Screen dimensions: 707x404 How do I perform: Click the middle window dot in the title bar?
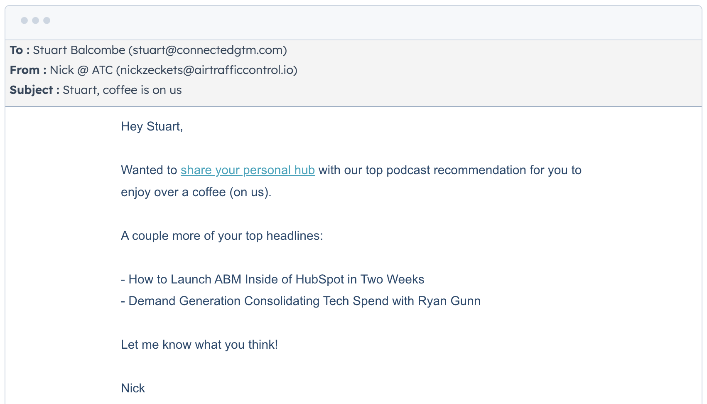[36, 20]
